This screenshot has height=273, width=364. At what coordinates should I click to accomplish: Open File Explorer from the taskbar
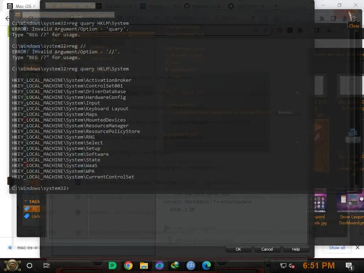pos(144,266)
